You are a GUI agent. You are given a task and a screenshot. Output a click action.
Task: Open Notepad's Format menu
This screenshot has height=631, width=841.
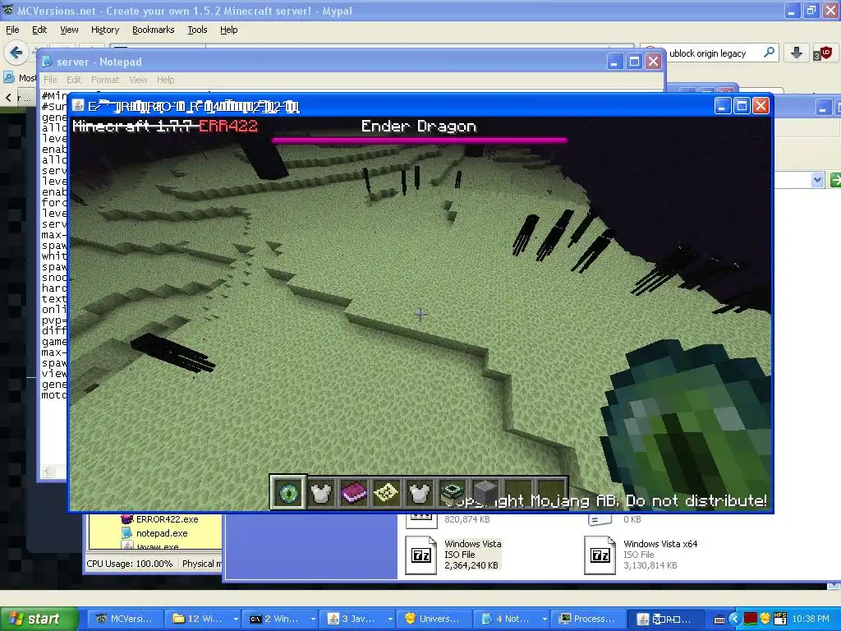104,80
